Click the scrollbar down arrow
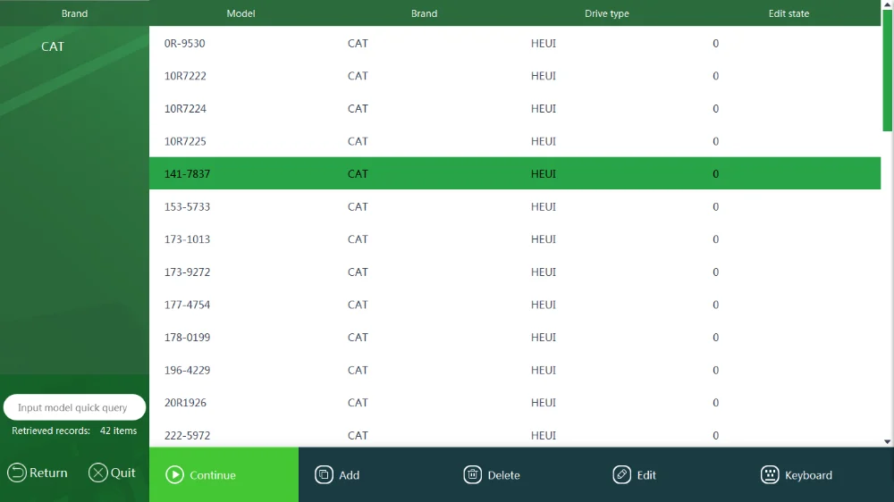The image size is (894, 502). [887, 441]
